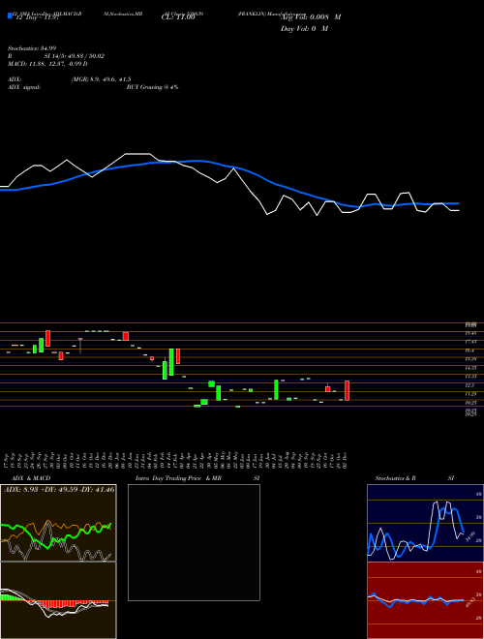Select the 'ADX: 8.93 +DY: 49.59 -DY: 41.46' readout
The height and width of the screenshot is (639, 484).
pos(59,489)
